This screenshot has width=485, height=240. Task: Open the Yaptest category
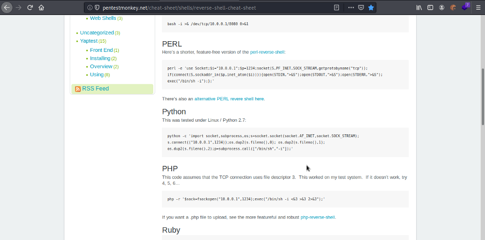pyautogui.click(x=89, y=41)
